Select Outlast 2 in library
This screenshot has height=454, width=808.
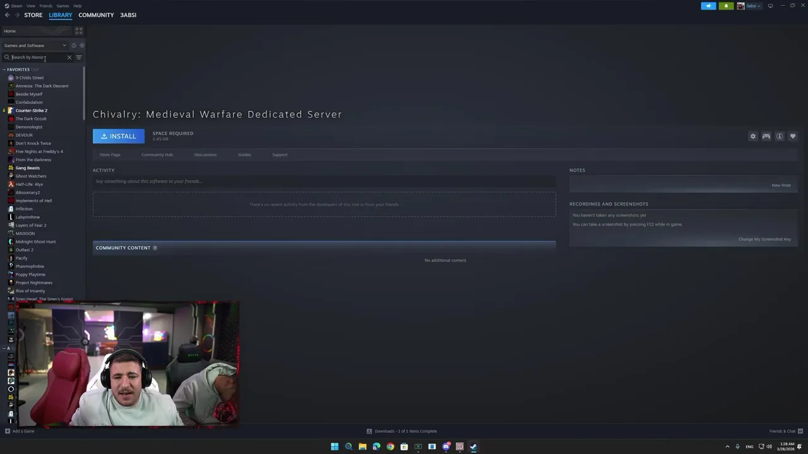(24, 250)
